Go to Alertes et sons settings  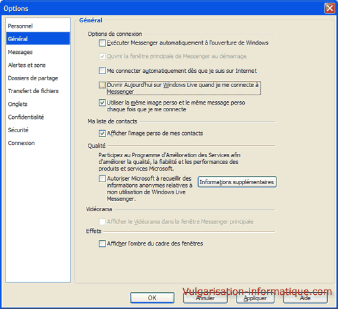click(38, 65)
